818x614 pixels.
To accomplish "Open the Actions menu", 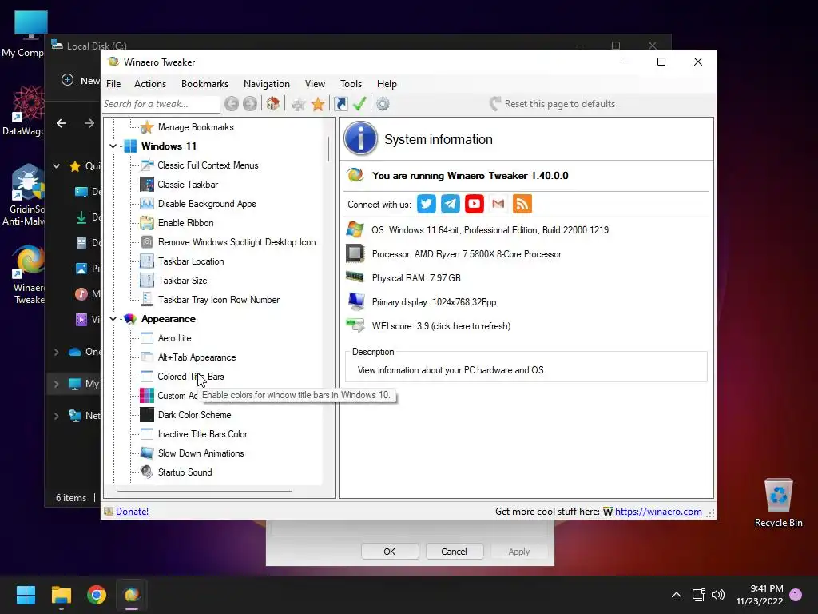I will click(x=150, y=84).
